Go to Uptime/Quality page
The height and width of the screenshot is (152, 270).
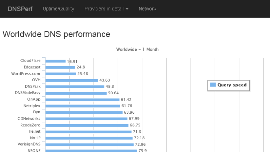[x=58, y=9]
